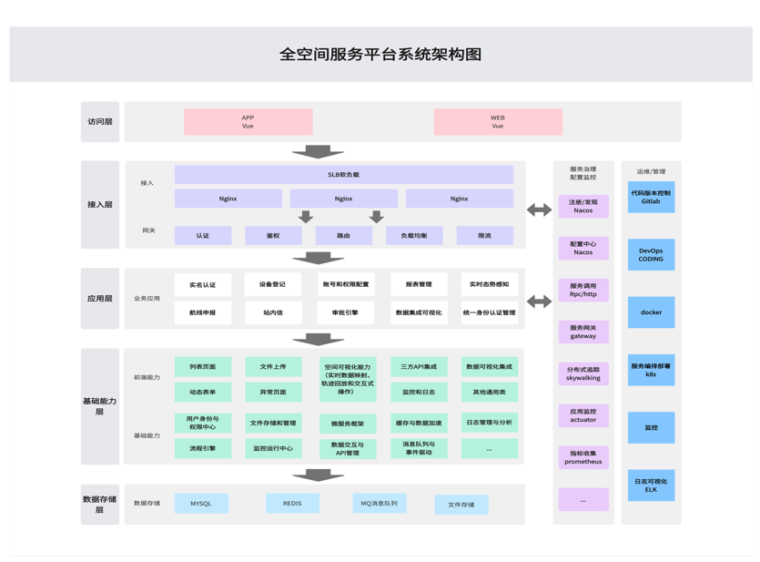Click the 航线申报 box

(x=203, y=312)
